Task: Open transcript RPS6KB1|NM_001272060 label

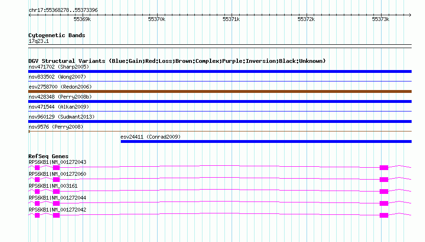Action: [x=57, y=174]
